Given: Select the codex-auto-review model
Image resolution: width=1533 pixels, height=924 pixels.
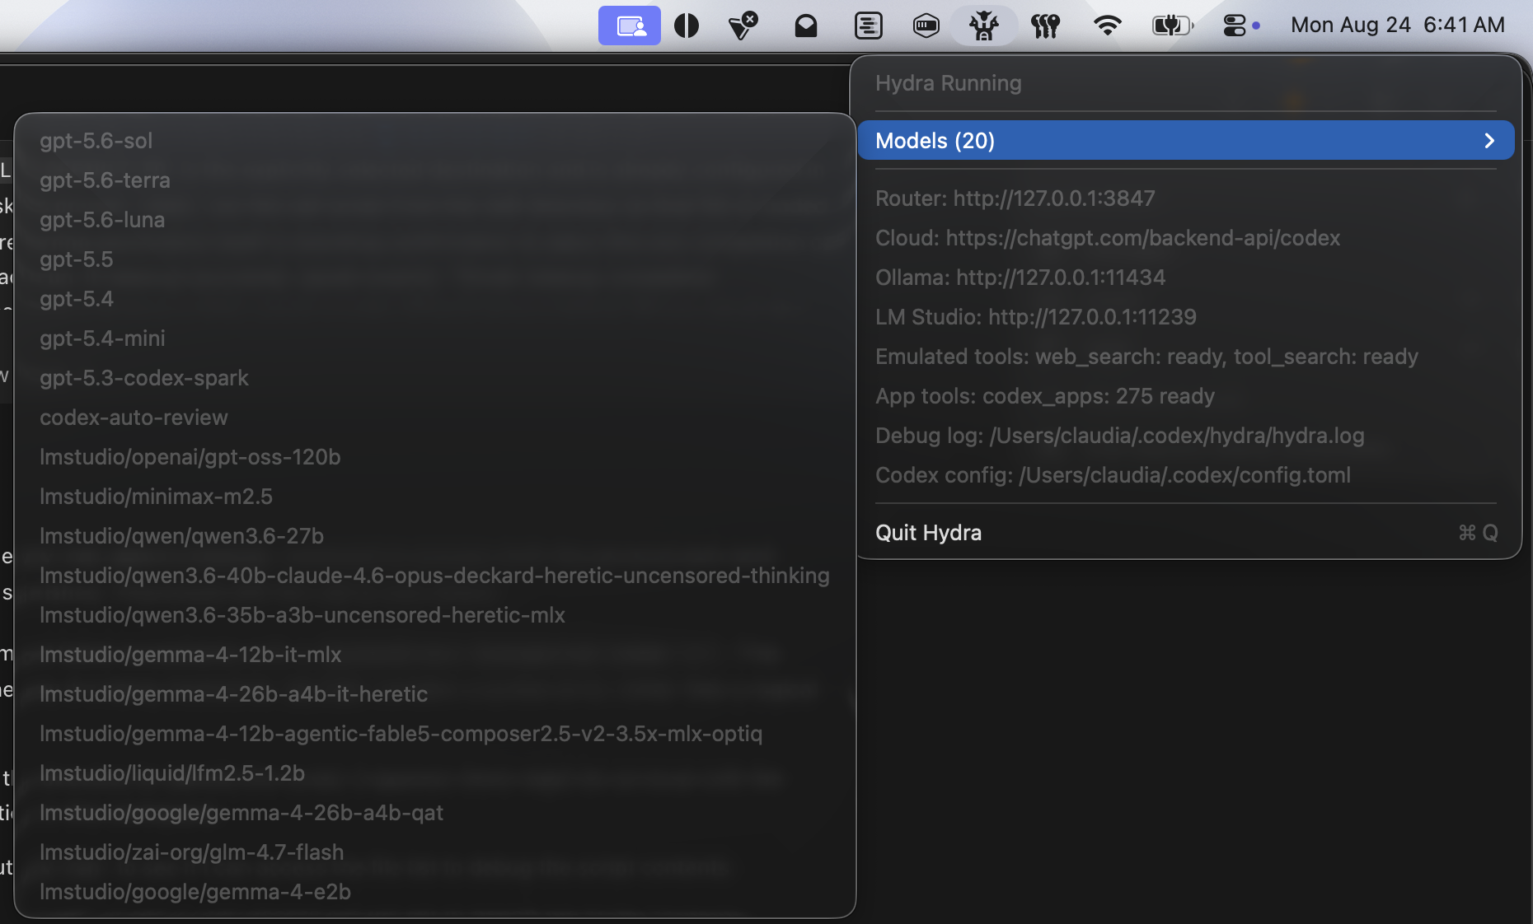Looking at the screenshot, I should coord(435,418).
